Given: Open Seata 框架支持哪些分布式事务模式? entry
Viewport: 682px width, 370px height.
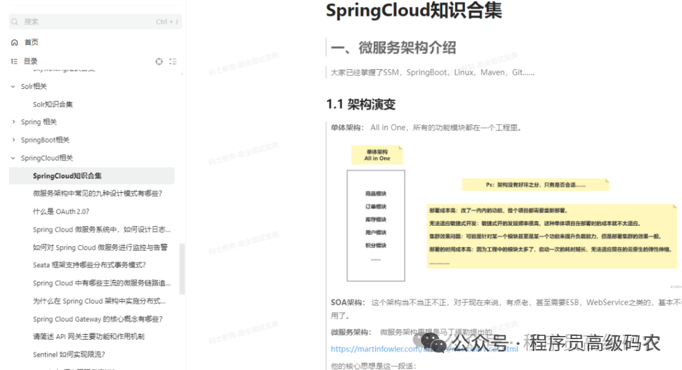Looking at the screenshot, I should coord(89,265).
